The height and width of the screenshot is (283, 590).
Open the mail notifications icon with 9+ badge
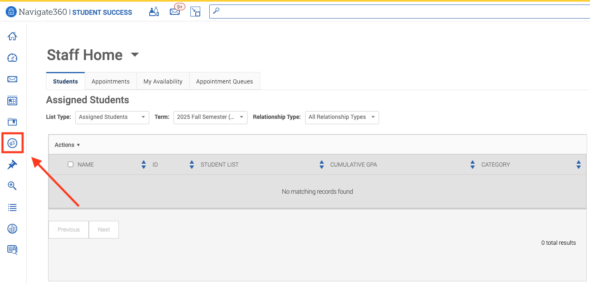coord(176,11)
